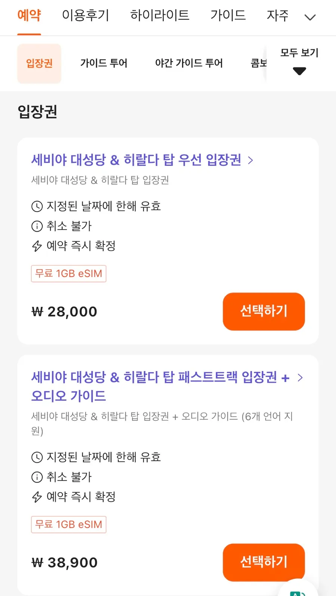Open the translate icon at bottom right

298,590
